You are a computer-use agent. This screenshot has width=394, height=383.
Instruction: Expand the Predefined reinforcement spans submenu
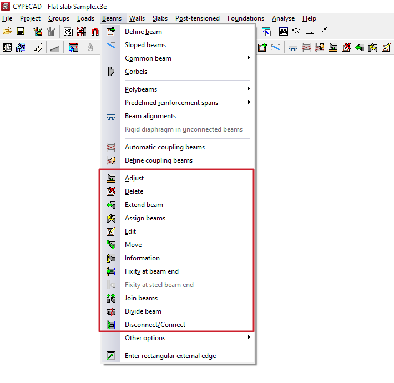point(178,103)
